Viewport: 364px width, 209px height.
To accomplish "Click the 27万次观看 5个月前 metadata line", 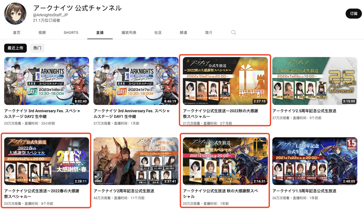I will (297, 118).
